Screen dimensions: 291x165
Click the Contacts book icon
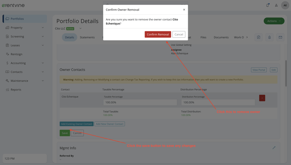pyautogui.click(x=8, y=72)
